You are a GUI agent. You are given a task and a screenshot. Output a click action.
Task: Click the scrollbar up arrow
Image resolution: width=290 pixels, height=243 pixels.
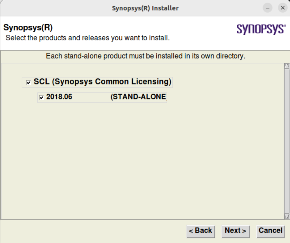pos(287,66)
